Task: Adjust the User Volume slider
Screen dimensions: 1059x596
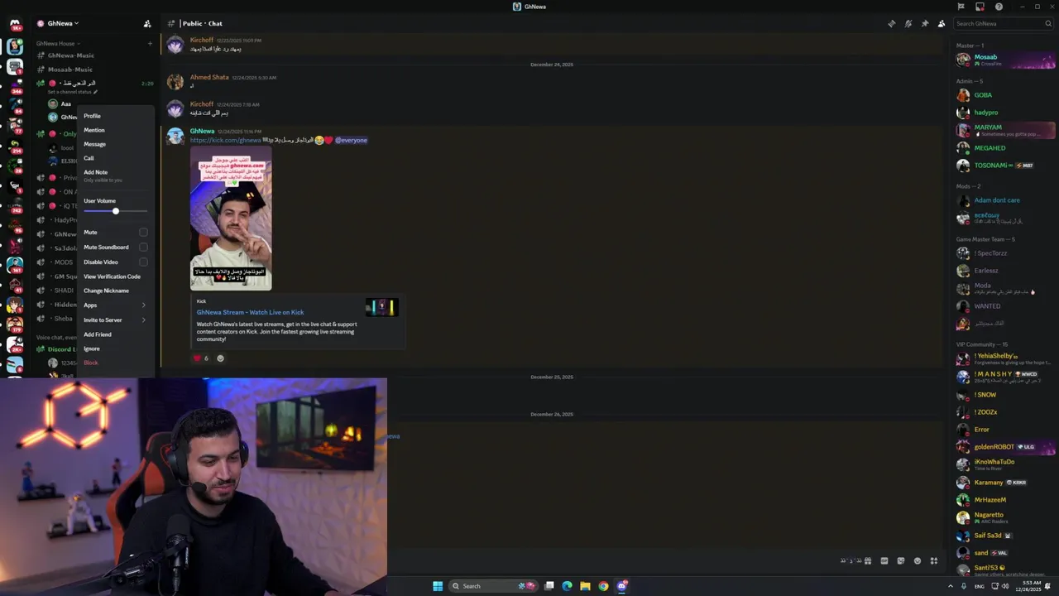Action: pos(115,211)
